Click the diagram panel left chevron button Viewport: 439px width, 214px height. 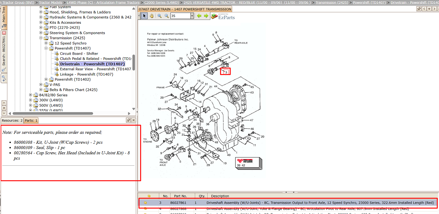(x=424, y=9)
